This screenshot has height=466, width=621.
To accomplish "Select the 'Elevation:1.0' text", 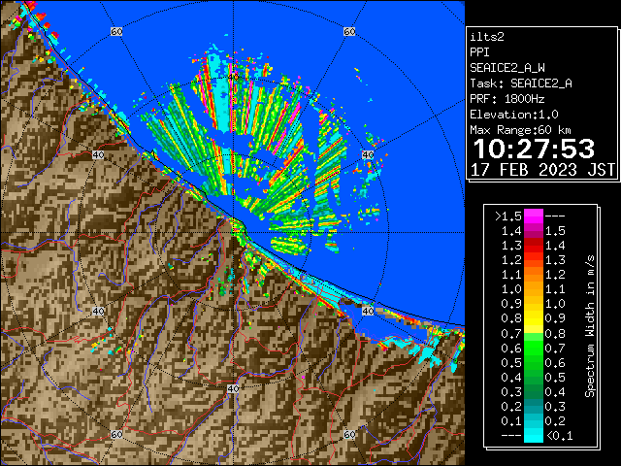I will point(514,115).
